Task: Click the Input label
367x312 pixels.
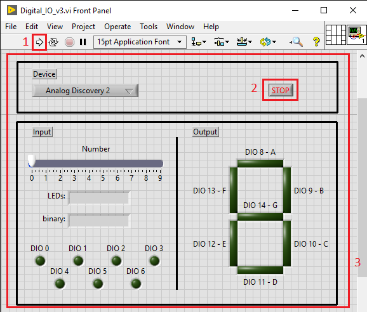Action: [x=42, y=132]
